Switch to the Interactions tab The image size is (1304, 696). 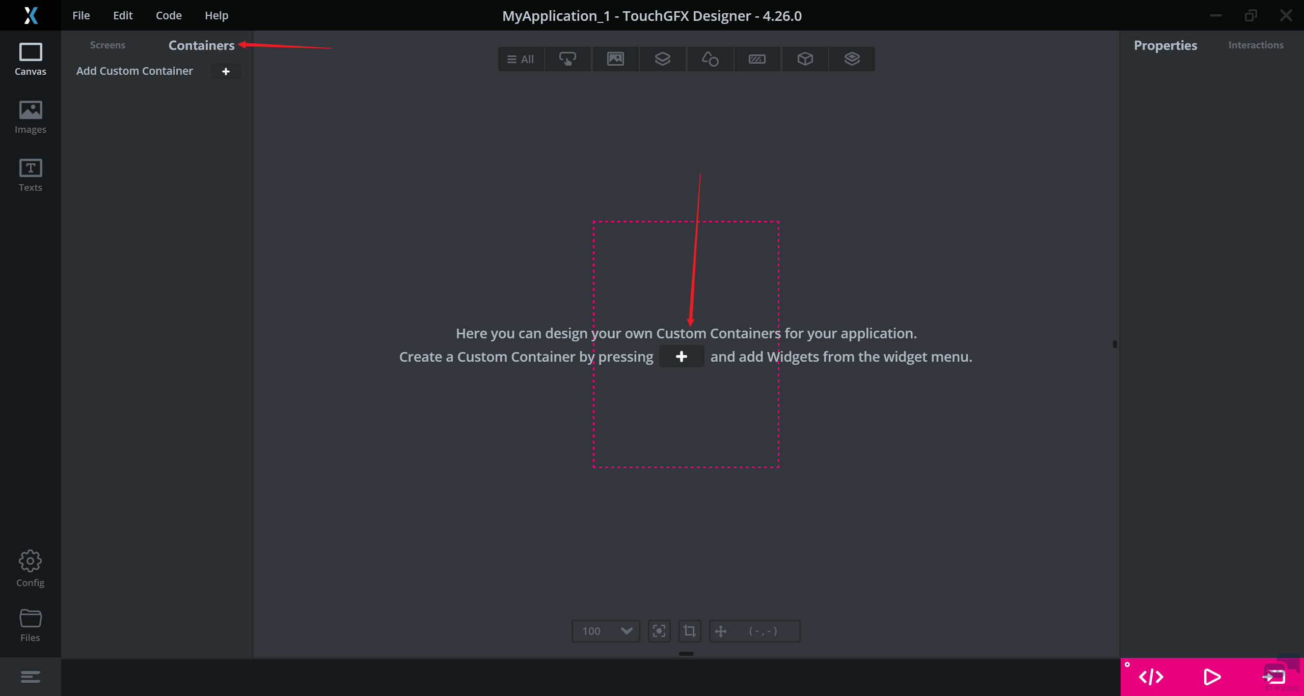(x=1256, y=45)
